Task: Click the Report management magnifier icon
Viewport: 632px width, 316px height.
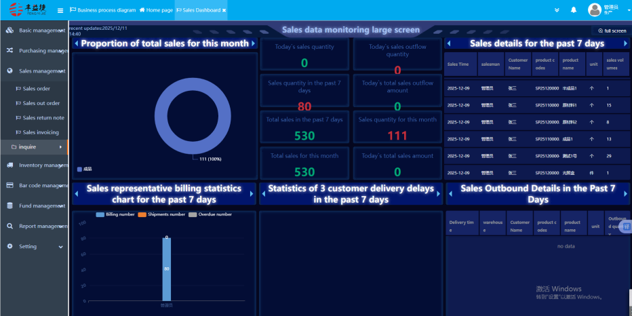Action: coord(10,226)
